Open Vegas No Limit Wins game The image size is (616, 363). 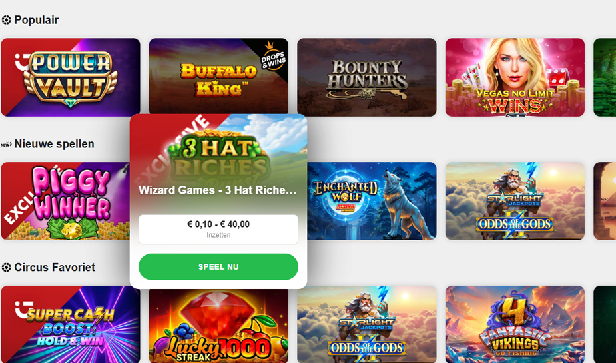click(x=515, y=77)
